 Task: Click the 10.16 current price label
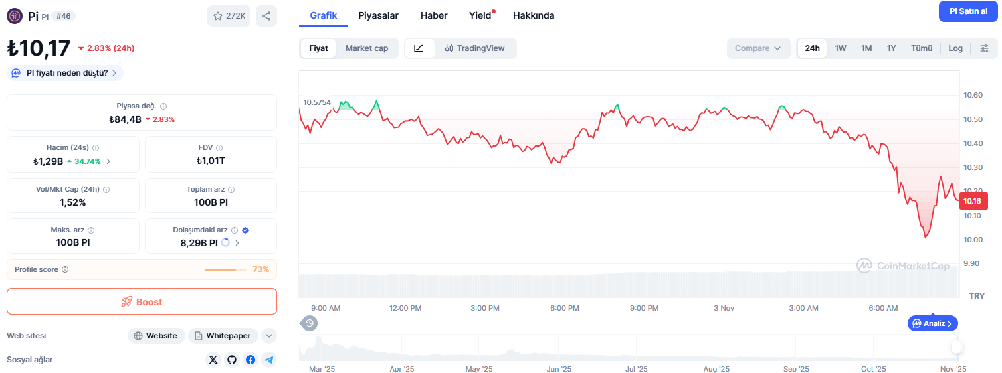[x=973, y=201]
